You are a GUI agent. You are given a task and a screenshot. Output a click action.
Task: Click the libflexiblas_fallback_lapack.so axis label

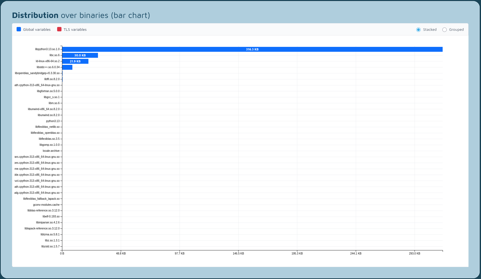tap(41, 199)
